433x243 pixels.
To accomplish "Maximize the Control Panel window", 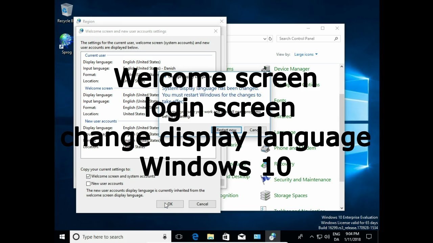I will (323, 28).
